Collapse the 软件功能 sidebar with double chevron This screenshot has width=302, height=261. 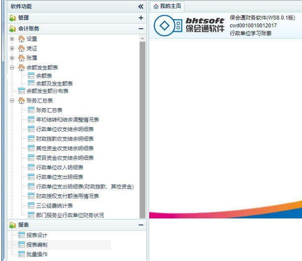[x=141, y=7]
